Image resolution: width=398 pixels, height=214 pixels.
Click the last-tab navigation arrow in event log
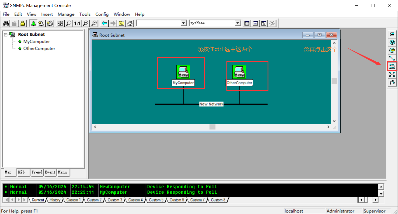[x=25, y=200]
